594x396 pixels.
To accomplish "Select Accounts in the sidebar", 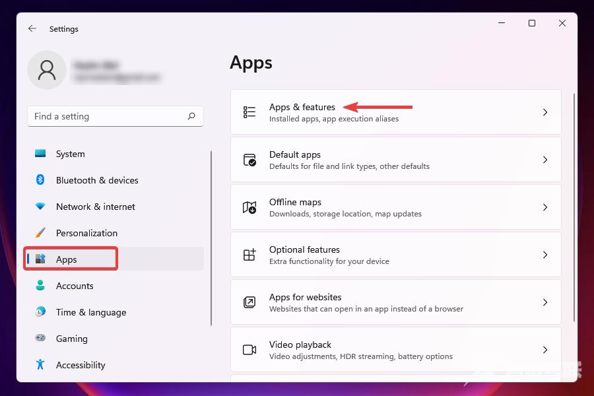I will pos(75,286).
